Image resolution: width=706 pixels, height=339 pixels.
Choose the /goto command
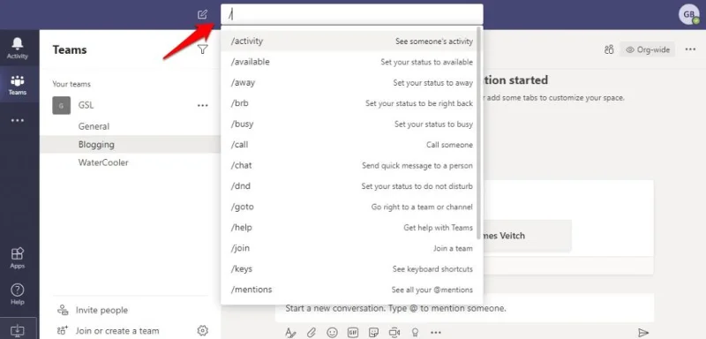click(351, 207)
